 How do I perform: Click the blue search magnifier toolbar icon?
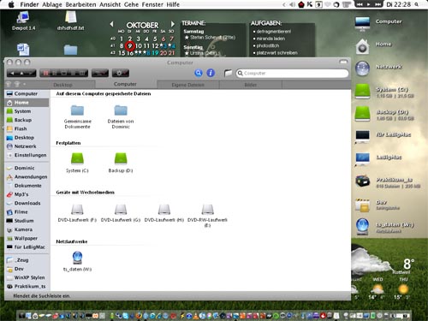tap(199, 73)
